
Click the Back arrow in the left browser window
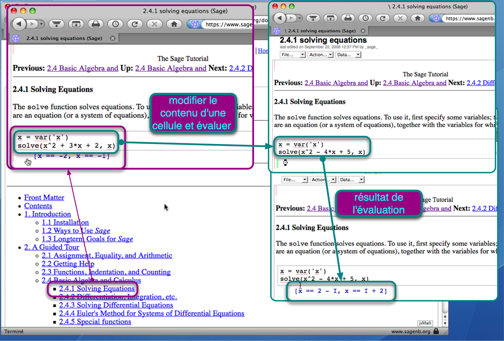[19, 24]
